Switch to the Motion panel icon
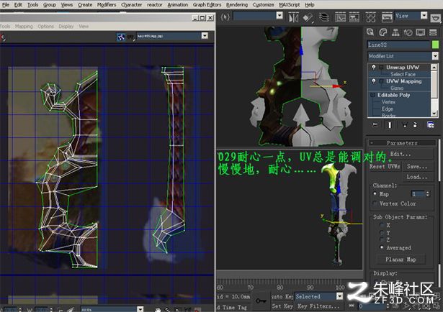Screen dimensions: 443x312 [408, 32]
